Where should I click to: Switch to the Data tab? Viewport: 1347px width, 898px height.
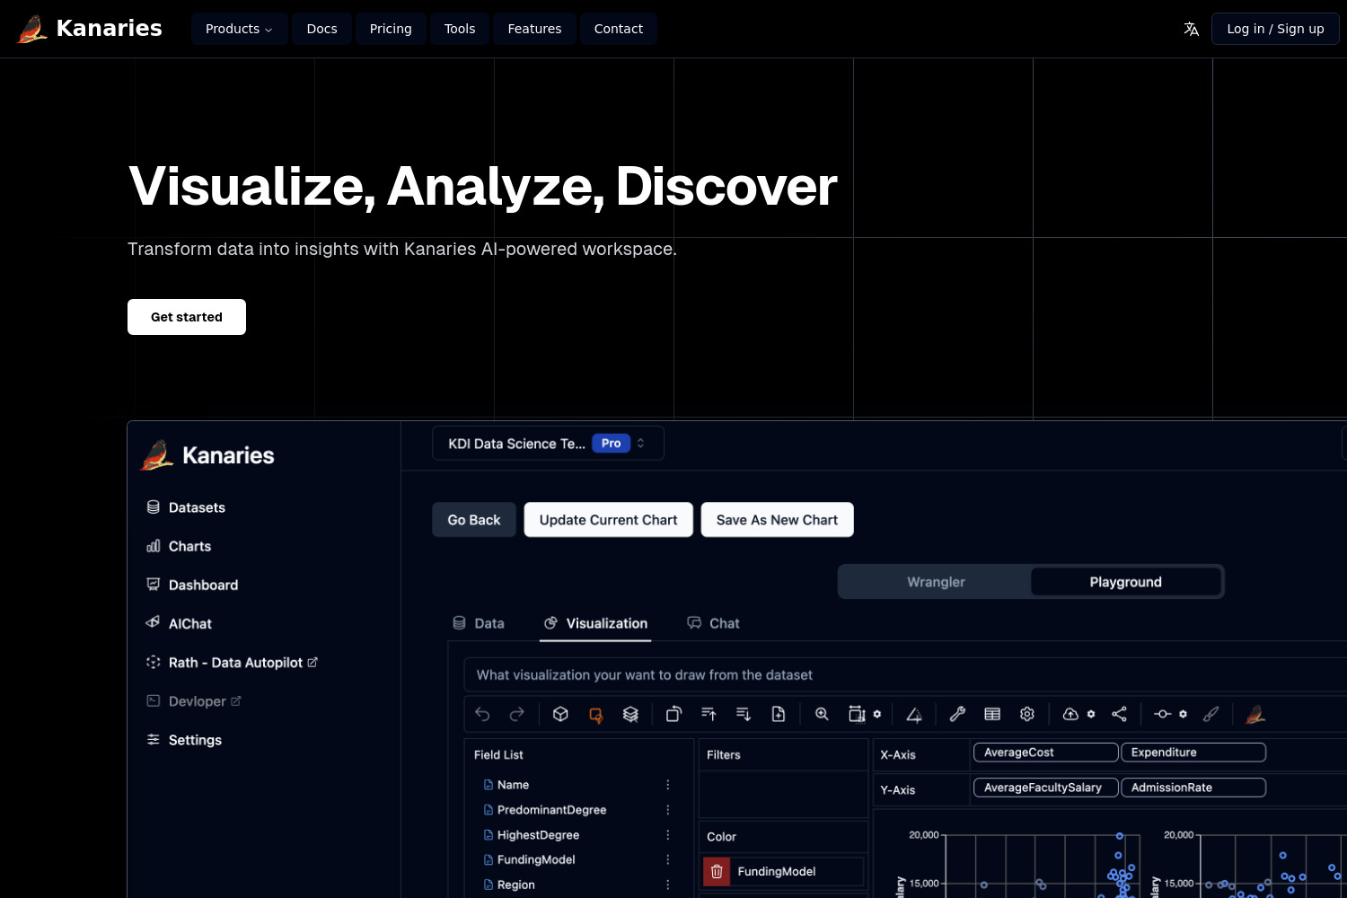click(x=479, y=623)
